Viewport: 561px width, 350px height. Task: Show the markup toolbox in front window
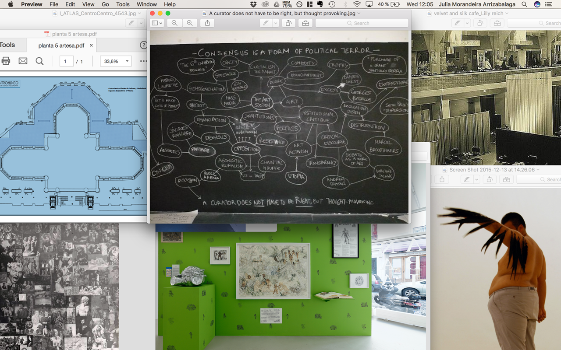[305, 23]
